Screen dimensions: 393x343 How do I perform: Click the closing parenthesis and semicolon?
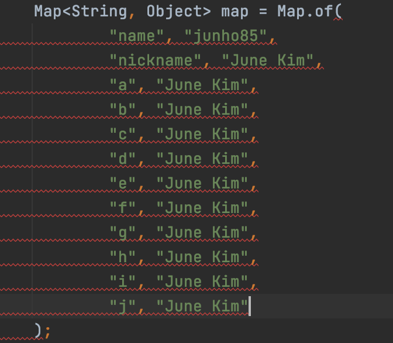coord(42,331)
